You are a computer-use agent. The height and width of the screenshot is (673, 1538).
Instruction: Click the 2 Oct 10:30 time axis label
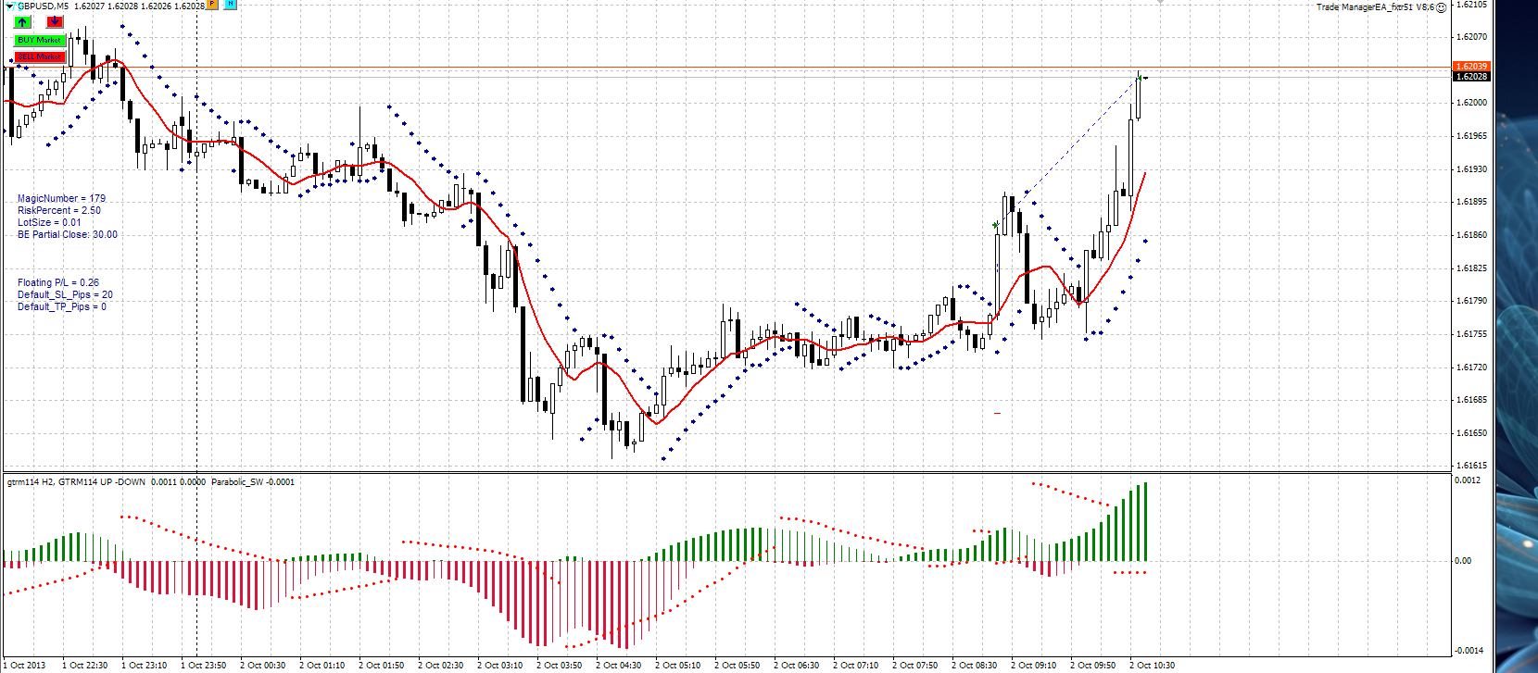click(1152, 665)
